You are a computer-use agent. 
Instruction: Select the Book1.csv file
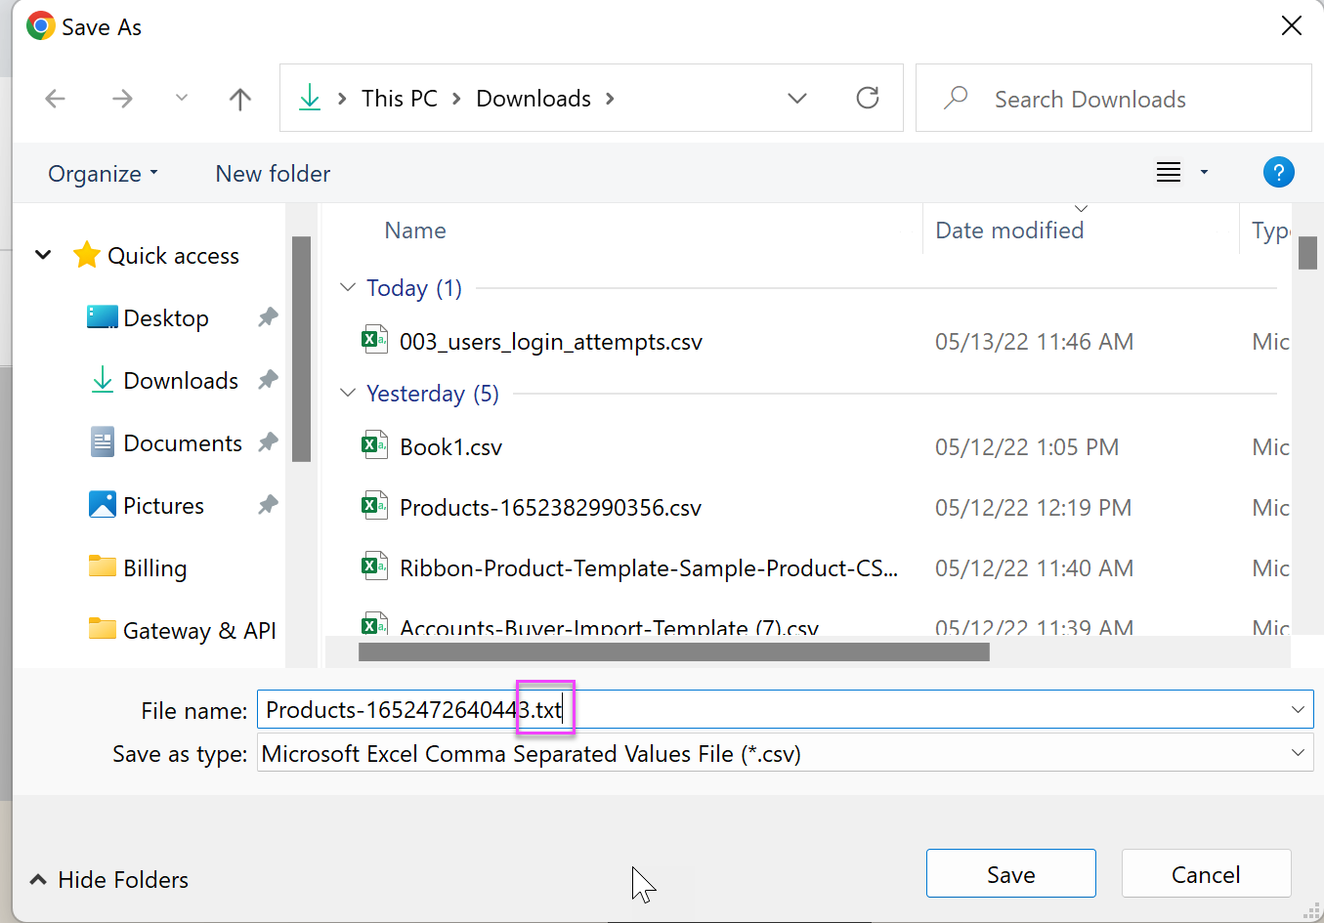pyautogui.click(x=450, y=447)
